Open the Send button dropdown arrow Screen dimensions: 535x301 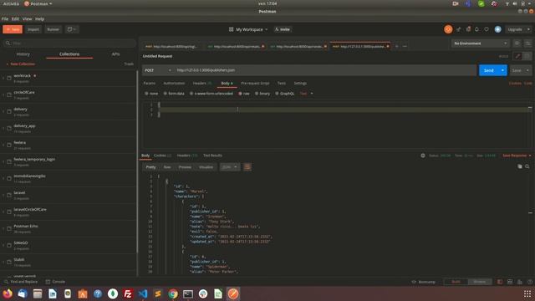[502, 70]
